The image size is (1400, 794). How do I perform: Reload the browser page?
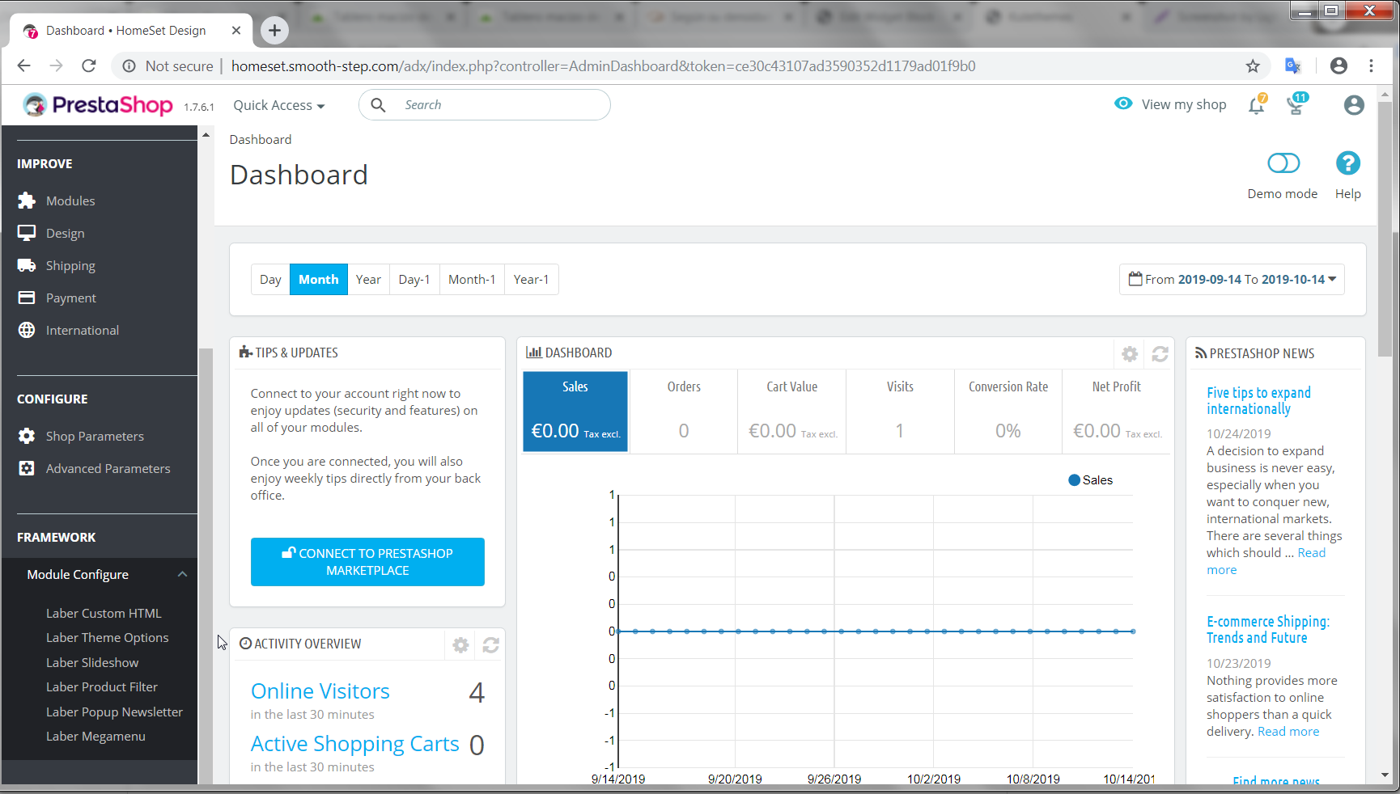tap(89, 65)
